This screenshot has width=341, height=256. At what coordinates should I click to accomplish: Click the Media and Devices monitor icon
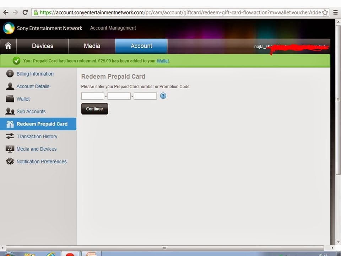(10, 149)
